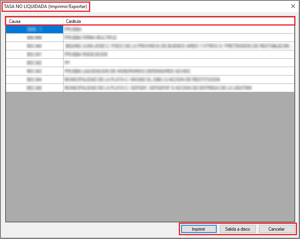
Task: Select sixth row Carátula about honorarios
Action: [x=178, y=71]
